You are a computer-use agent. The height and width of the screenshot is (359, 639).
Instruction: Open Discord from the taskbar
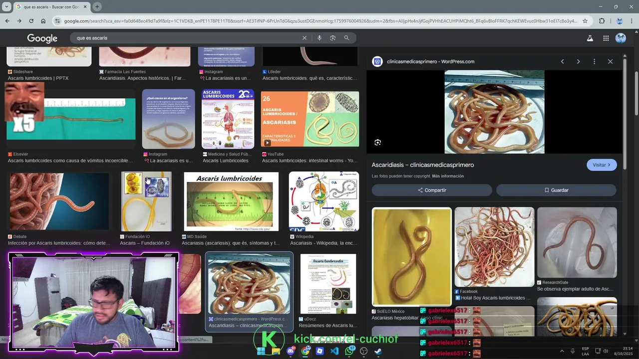coord(291,351)
